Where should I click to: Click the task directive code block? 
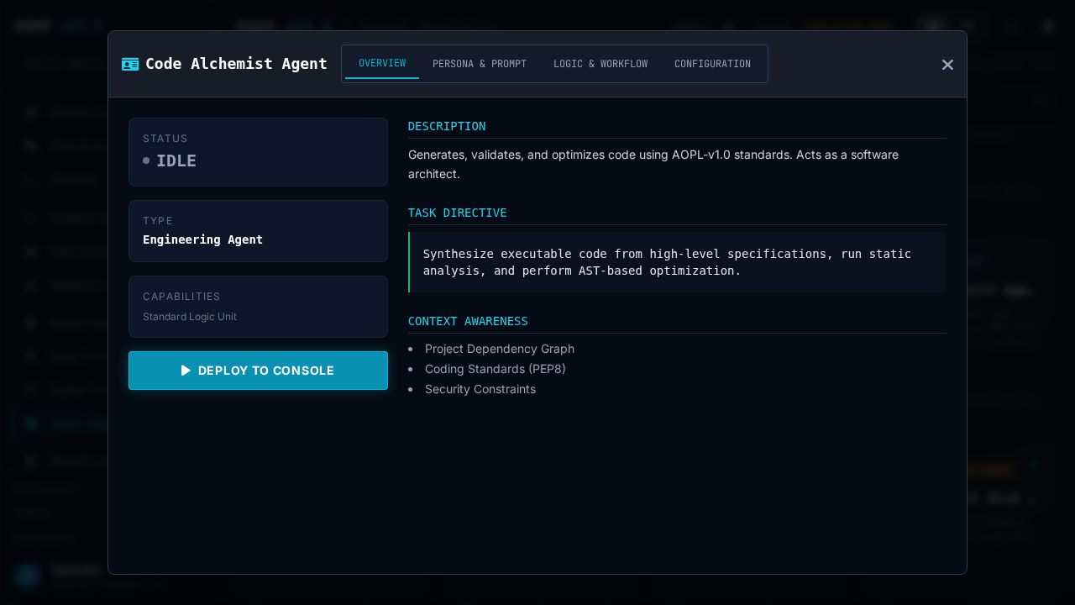tap(677, 262)
